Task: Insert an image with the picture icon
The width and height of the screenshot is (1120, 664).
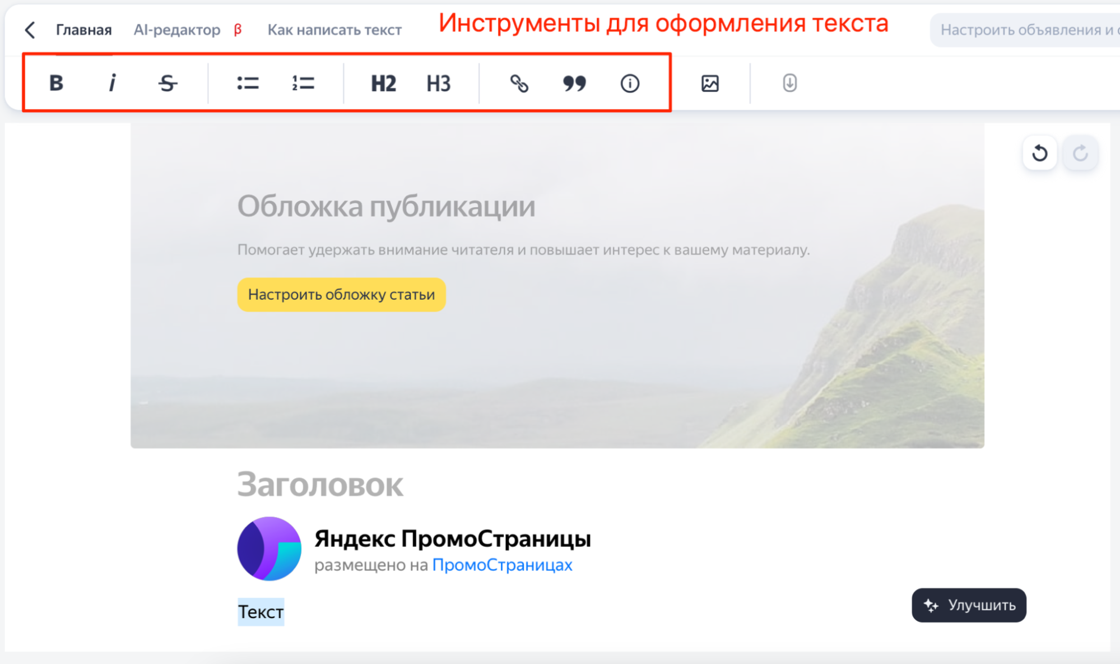Action: [710, 83]
